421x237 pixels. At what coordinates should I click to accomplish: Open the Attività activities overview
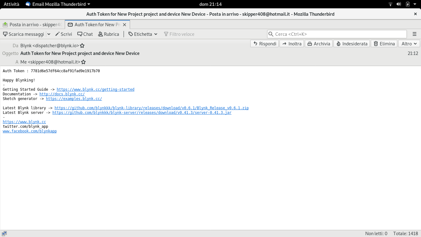tap(11, 4)
